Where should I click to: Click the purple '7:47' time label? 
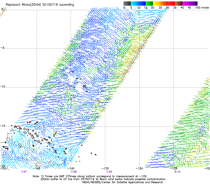coord(24,172)
